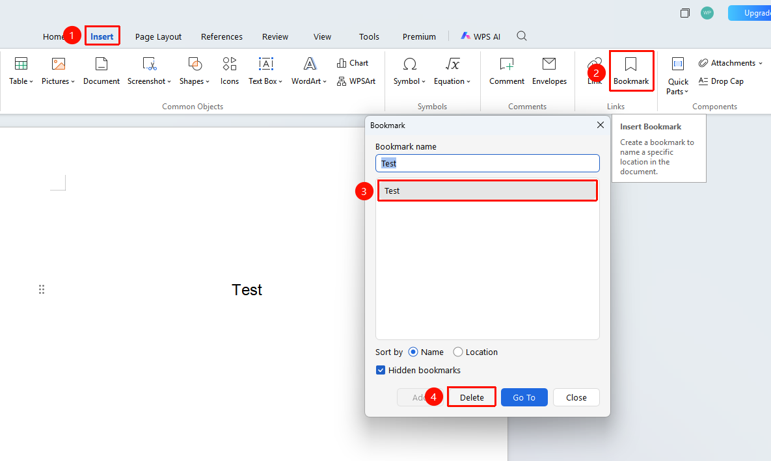Click the Test text in the document
This screenshot has width=771, height=461.
coord(247,290)
